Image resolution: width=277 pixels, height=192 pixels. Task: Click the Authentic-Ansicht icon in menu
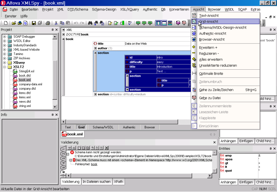[x=194, y=33]
